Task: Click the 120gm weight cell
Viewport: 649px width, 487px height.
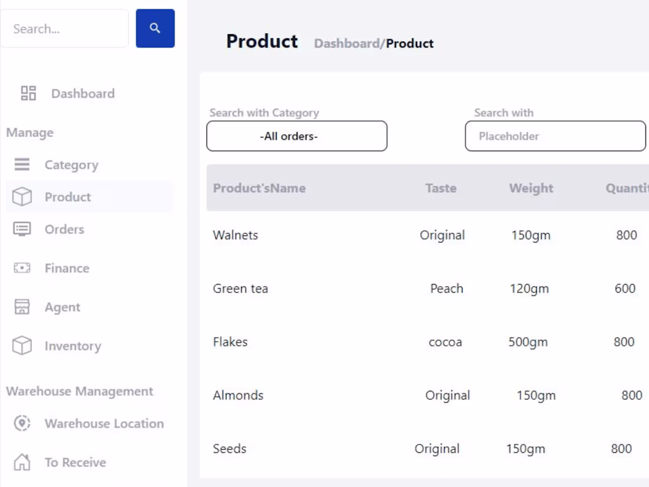Action: [x=529, y=289]
